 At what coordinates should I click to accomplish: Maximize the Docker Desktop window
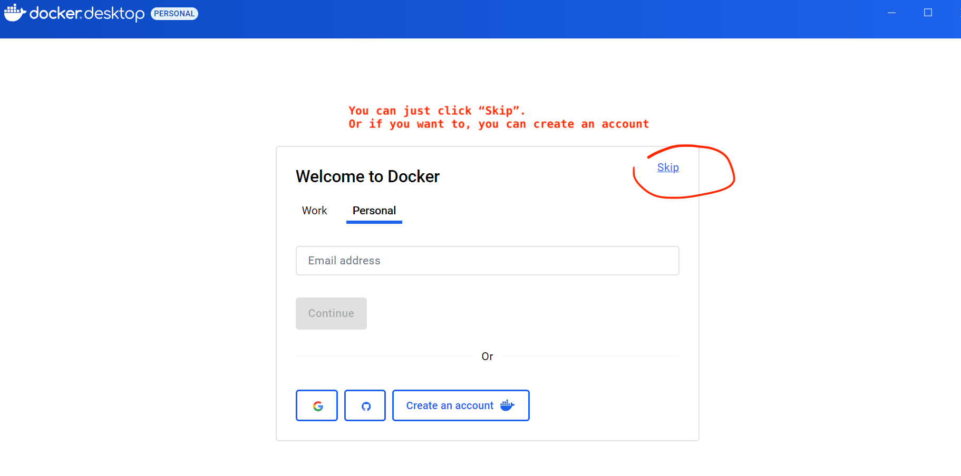coord(928,13)
